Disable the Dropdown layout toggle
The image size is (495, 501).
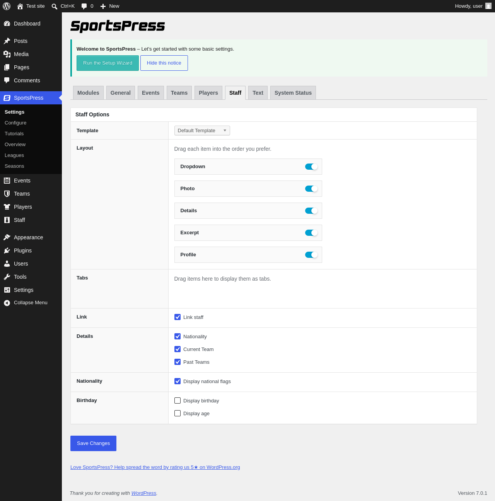click(311, 167)
